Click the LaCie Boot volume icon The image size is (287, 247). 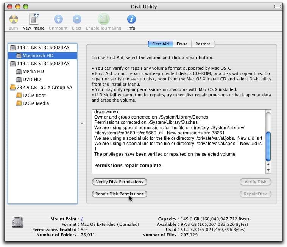click(x=19, y=95)
